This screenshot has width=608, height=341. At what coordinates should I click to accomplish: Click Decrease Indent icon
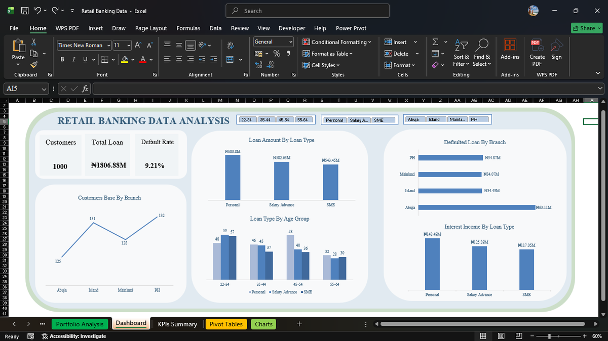[202, 60]
